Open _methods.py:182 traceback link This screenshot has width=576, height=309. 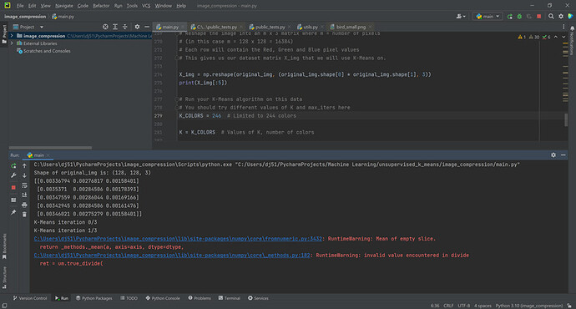(x=172, y=256)
